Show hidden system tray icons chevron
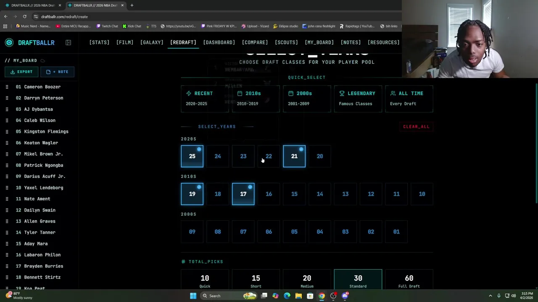Viewport: 538px width, 302px height. pos(490,296)
